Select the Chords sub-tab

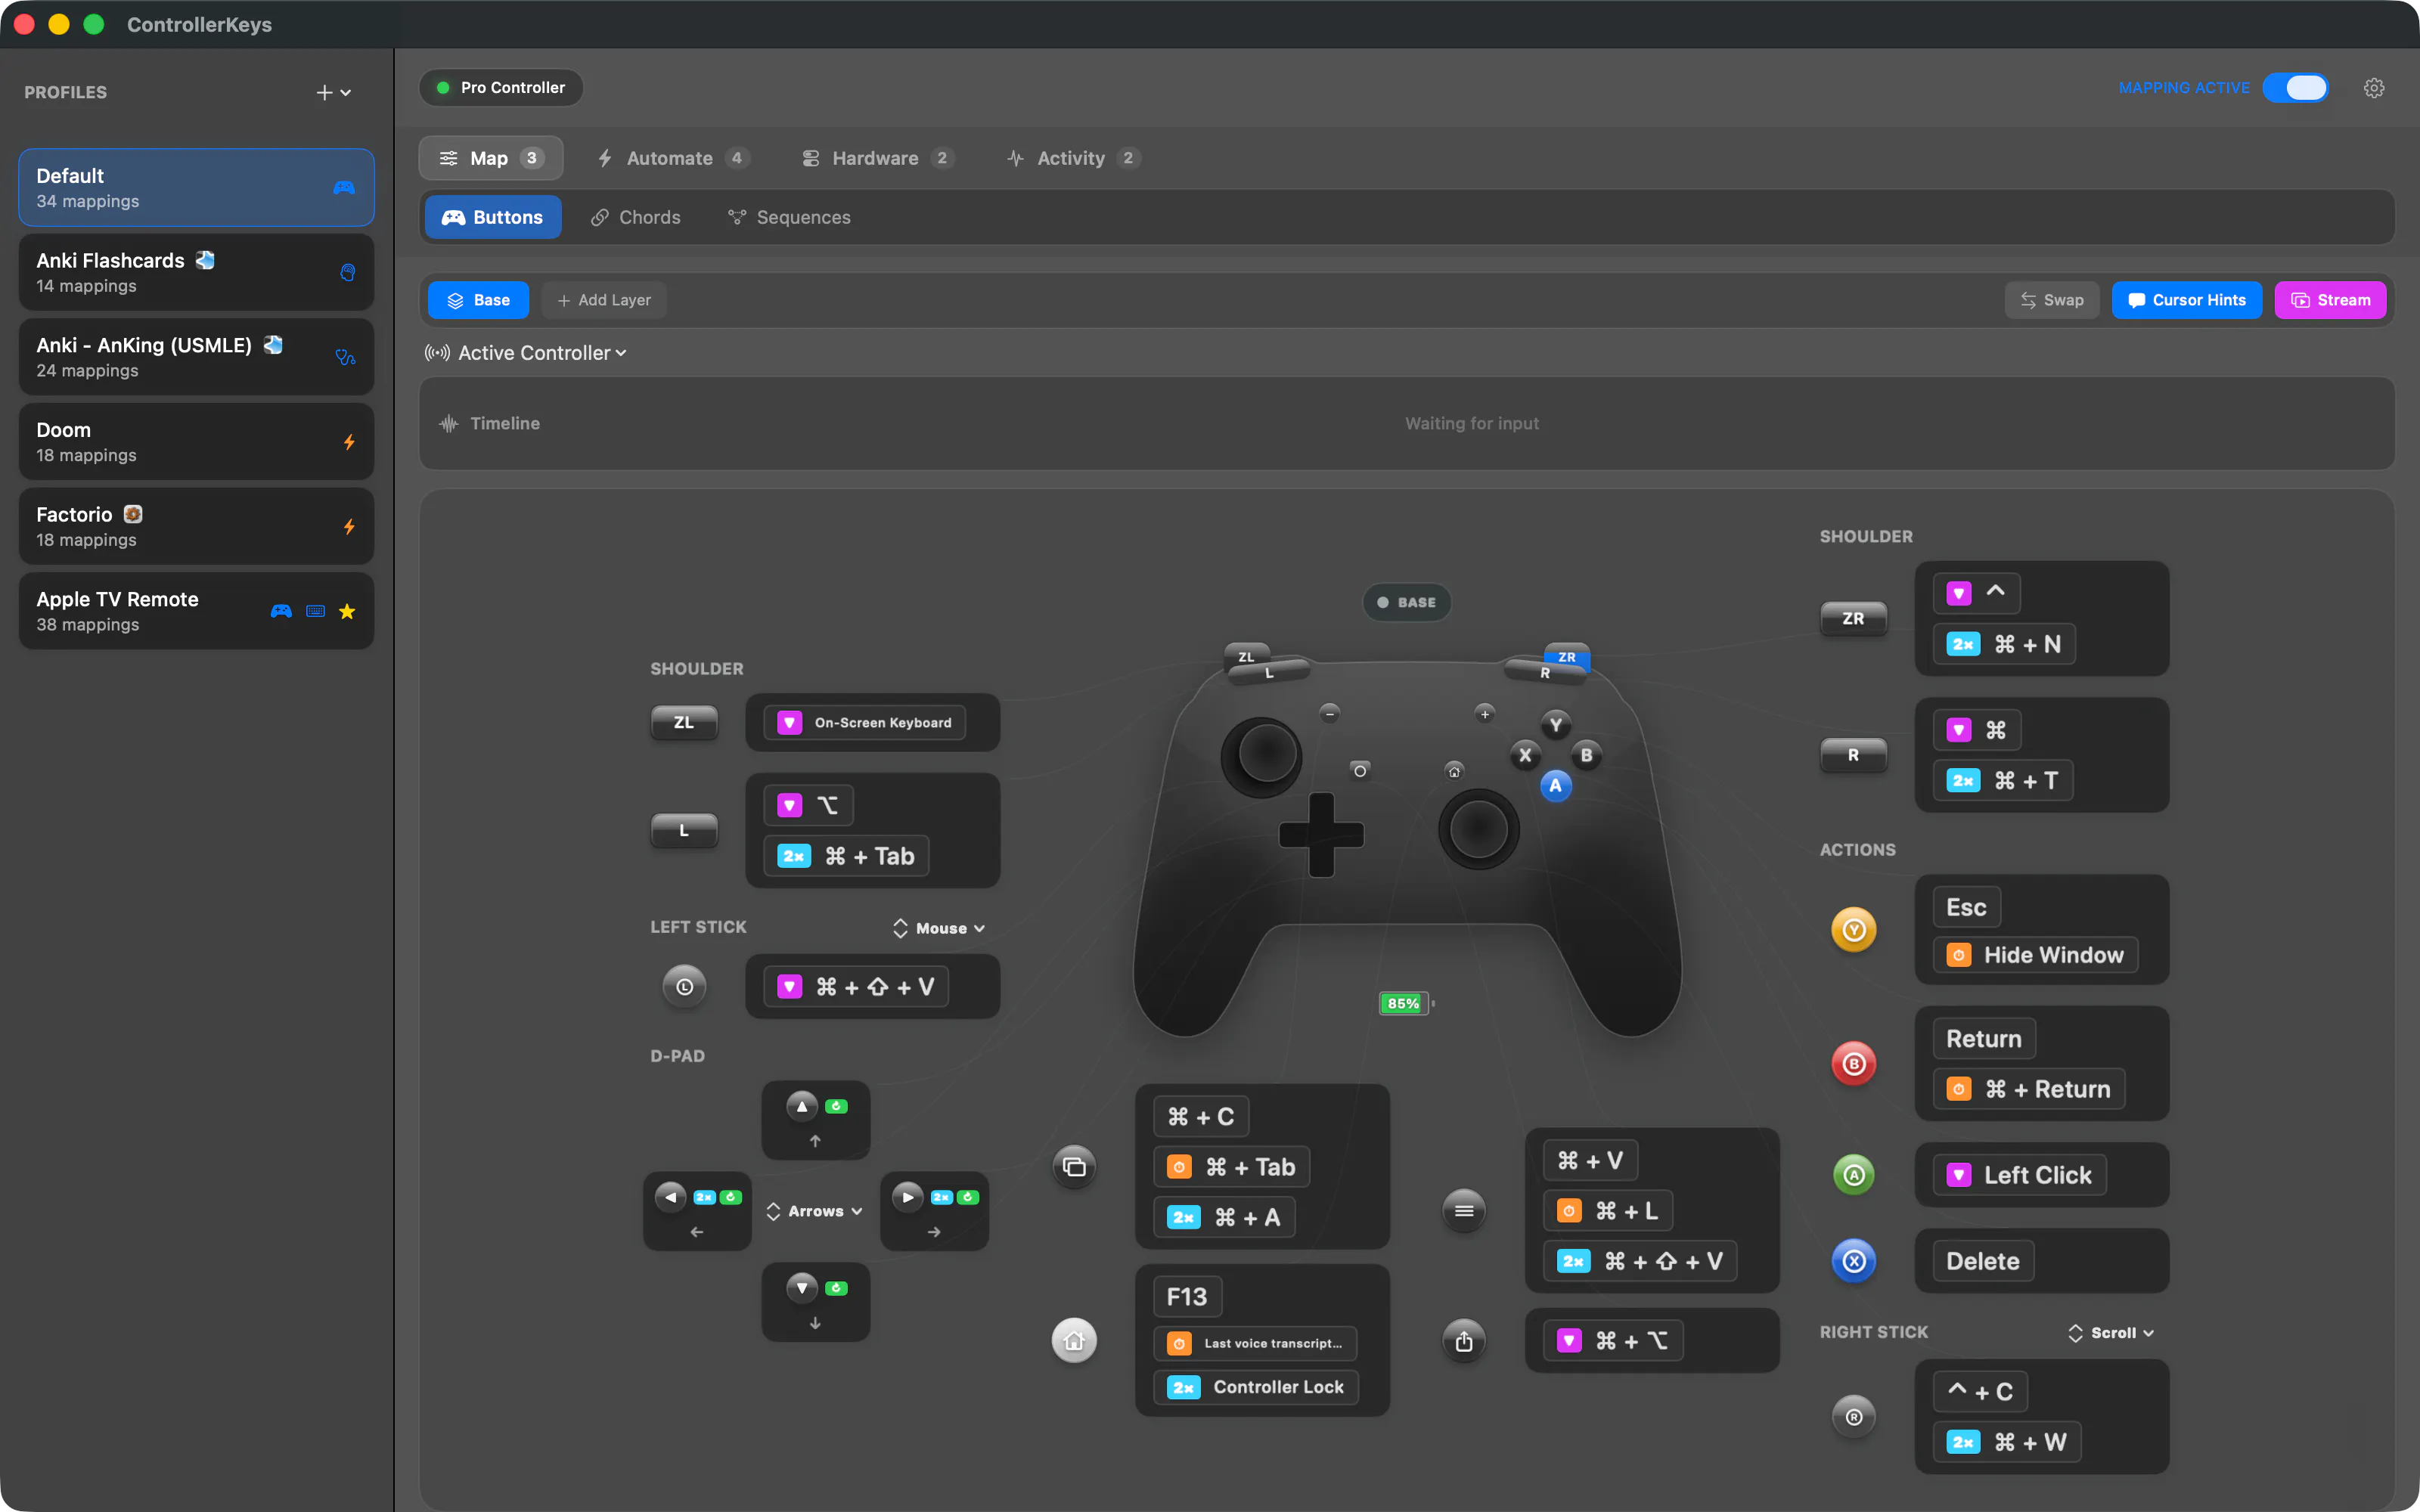click(x=636, y=217)
